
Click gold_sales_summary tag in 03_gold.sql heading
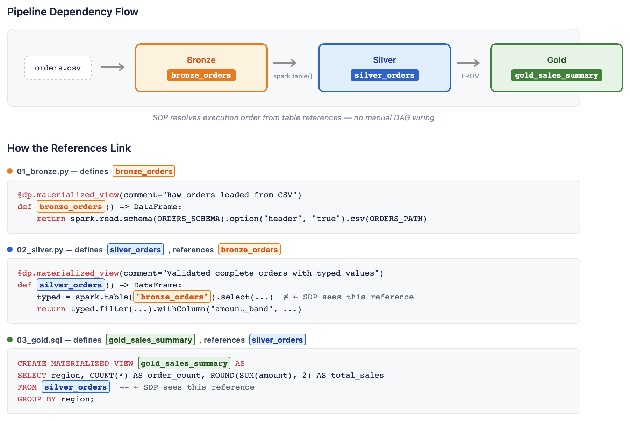[150, 340]
